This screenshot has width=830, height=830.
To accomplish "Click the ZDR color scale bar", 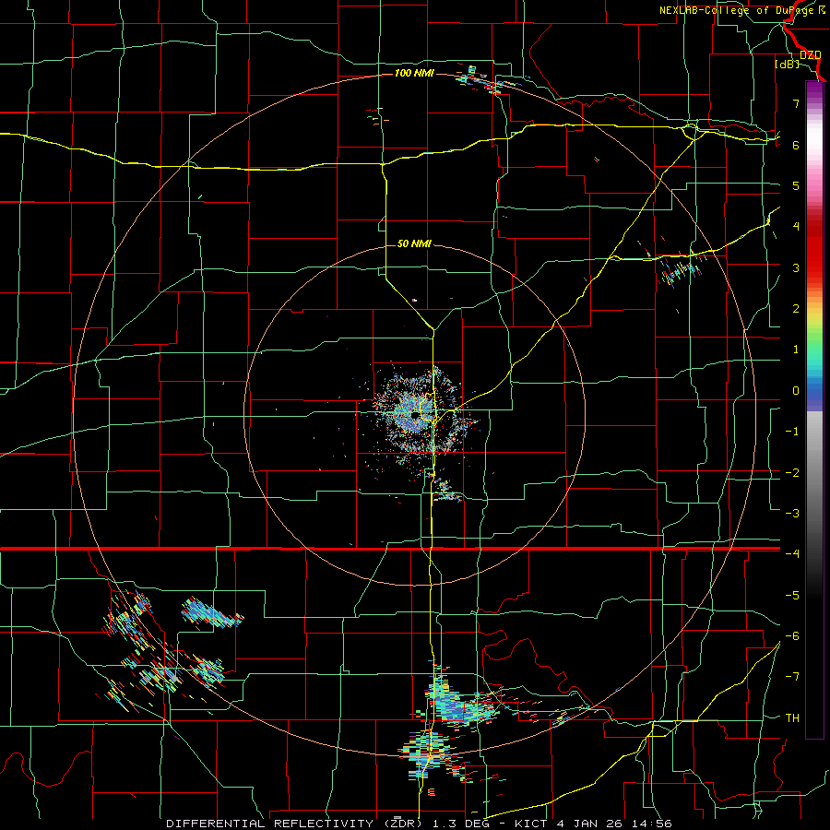I will pyautogui.click(x=814, y=409).
